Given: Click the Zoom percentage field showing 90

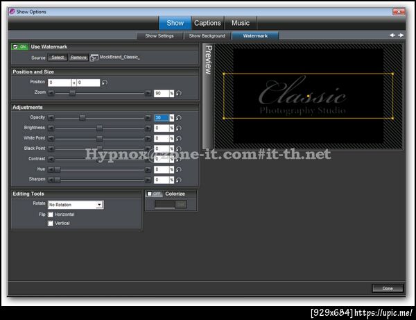Looking at the screenshot, I should pos(162,93).
